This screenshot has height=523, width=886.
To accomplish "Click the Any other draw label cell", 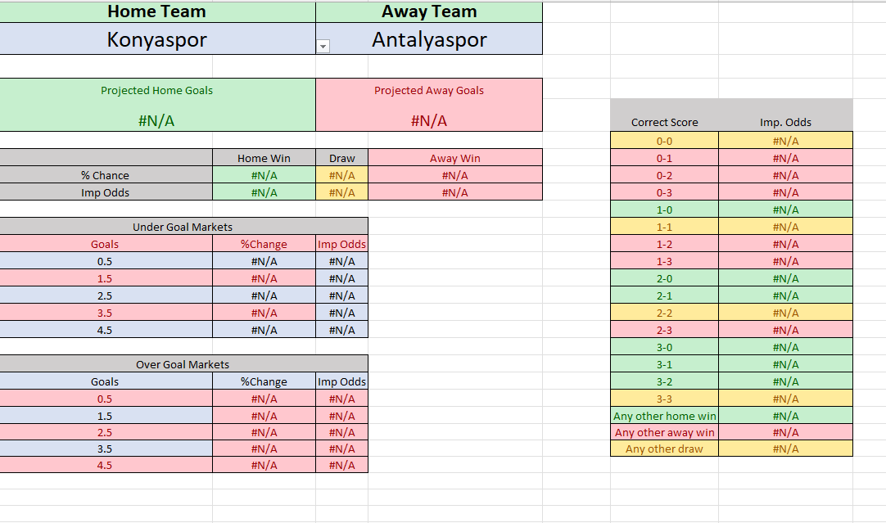I will (664, 449).
